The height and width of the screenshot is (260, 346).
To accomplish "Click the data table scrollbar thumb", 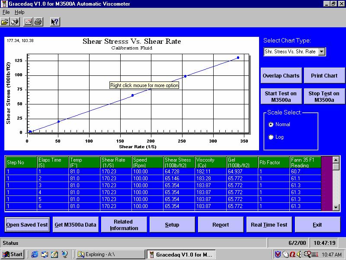I will click(336, 167).
